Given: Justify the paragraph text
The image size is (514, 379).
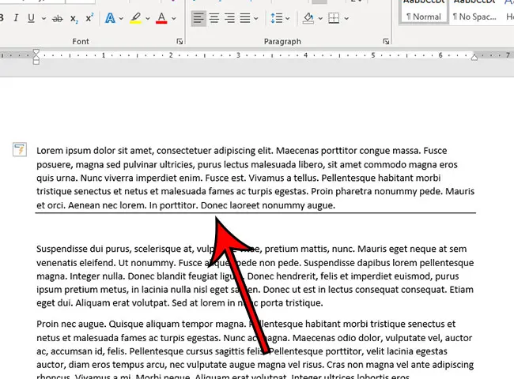Looking at the screenshot, I should click(x=246, y=17).
